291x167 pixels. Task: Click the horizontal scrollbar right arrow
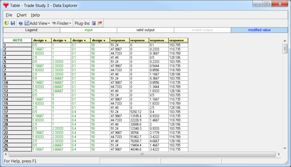click(x=279, y=154)
